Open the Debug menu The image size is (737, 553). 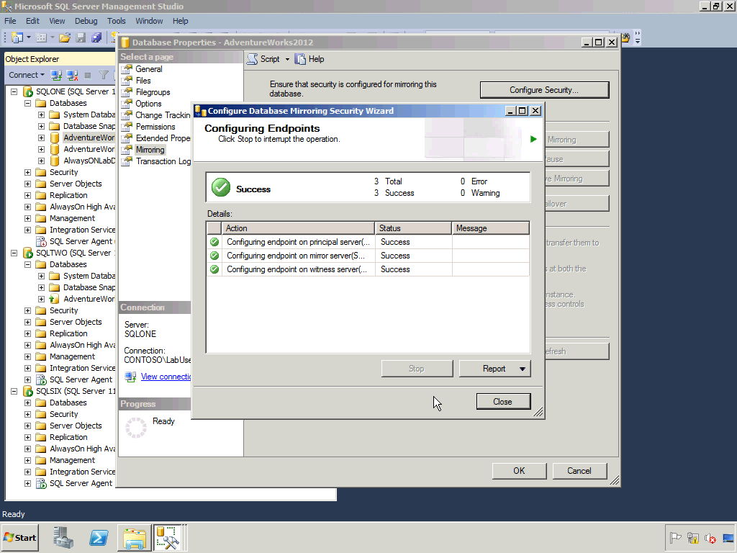86,21
